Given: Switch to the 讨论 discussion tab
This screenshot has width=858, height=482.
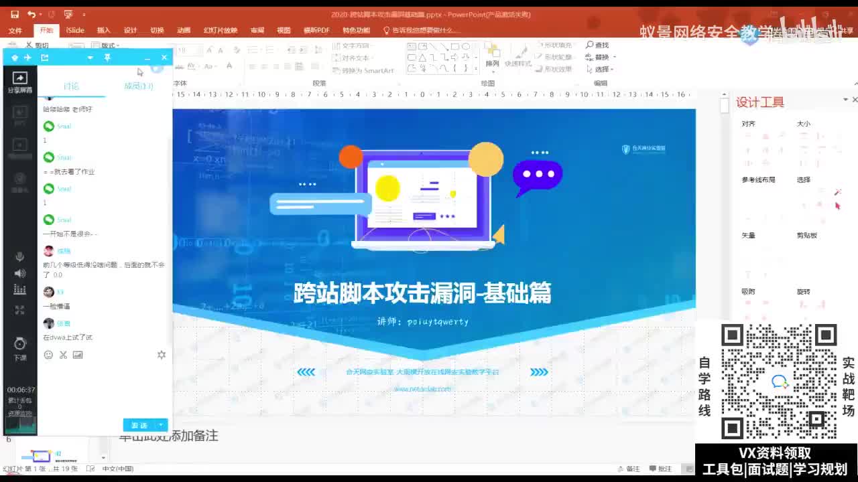Looking at the screenshot, I should pyautogui.click(x=71, y=86).
